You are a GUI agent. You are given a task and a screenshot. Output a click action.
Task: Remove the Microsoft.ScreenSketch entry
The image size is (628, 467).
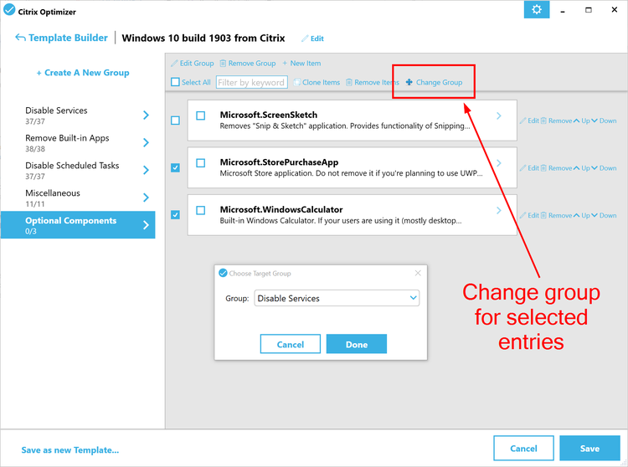(557, 121)
